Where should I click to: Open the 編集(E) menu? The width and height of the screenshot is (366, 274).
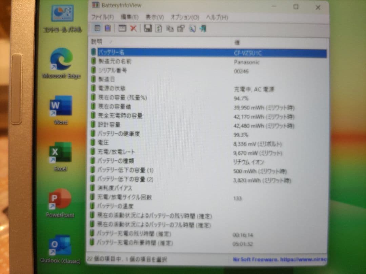129,17
